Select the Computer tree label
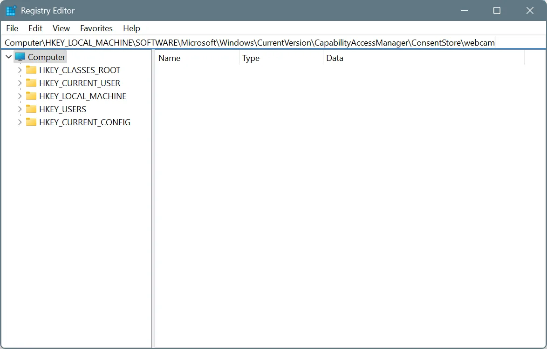The image size is (547, 349). [x=47, y=57]
